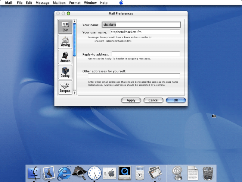Open the Message menu
Screen dimensions: 242x182
[42, 3]
